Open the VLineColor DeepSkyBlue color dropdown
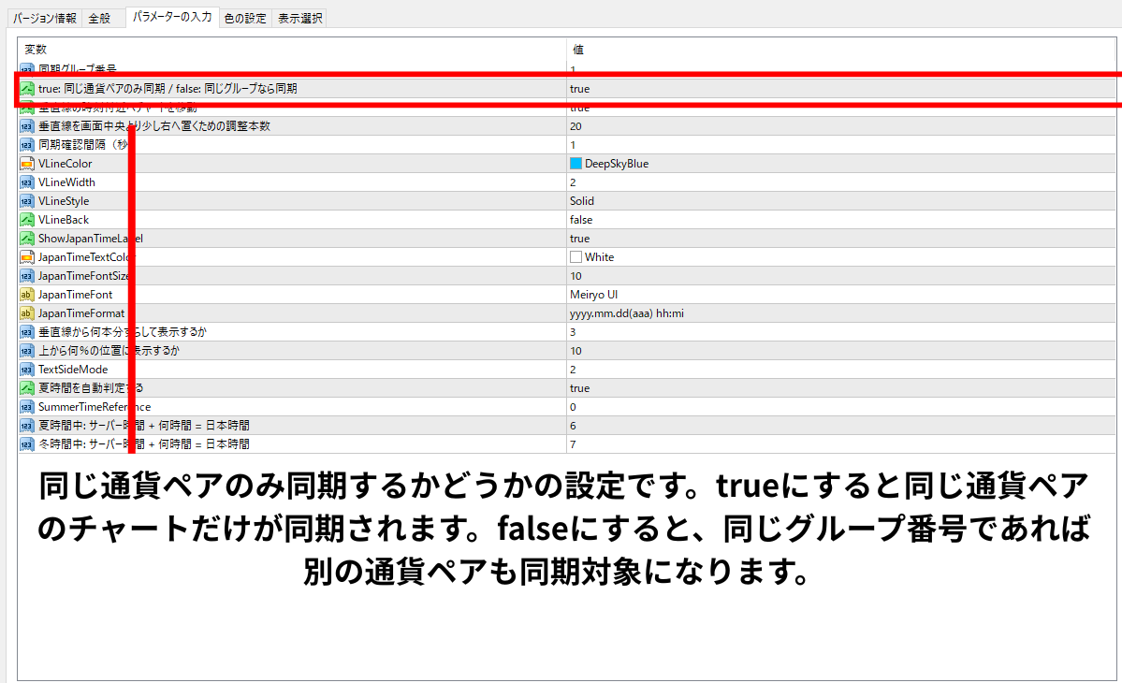 point(616,164)
